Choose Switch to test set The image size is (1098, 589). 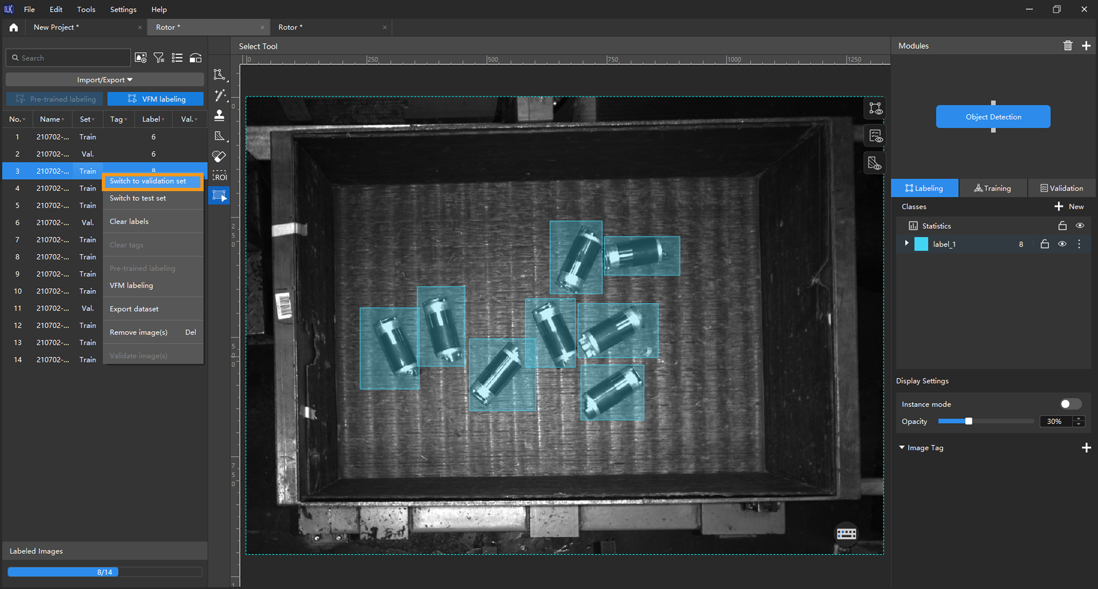point(153,198)
